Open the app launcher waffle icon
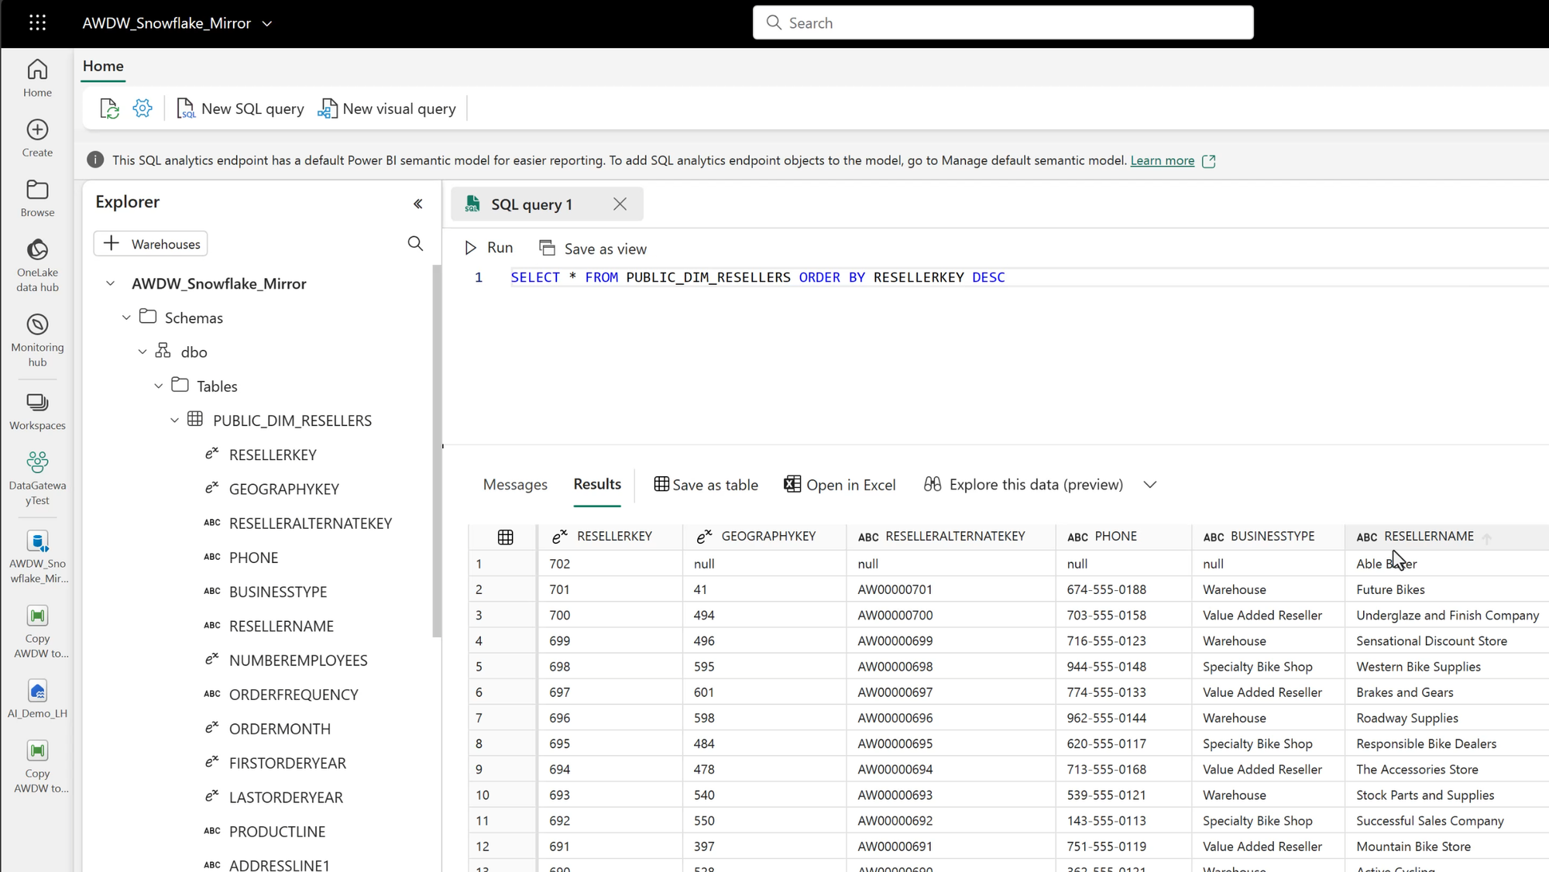Viewport: 1549px width, 872px height. [37, 22]
